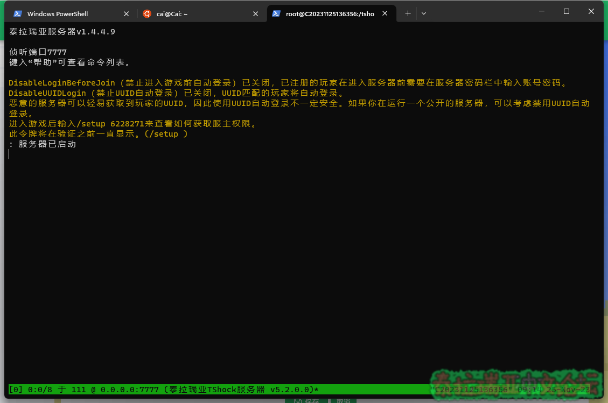Click the PowerShell icon on root tab
Viewport: 608px width, 403px height.
(x=276, y=13)
